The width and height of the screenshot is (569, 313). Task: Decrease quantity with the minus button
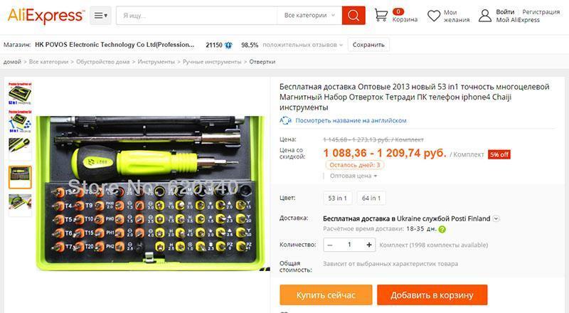pos(330,245)
